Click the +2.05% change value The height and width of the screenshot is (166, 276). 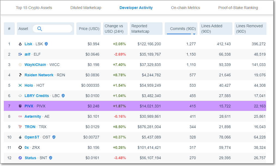119,44
